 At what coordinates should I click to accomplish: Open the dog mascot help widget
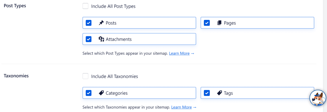coord(318,98)
